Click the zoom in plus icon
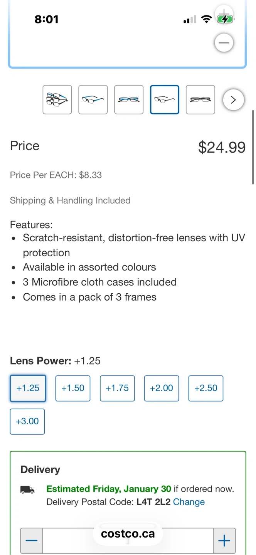The height and width of the screenshot is (555, 256). click(x=224, y=13)
